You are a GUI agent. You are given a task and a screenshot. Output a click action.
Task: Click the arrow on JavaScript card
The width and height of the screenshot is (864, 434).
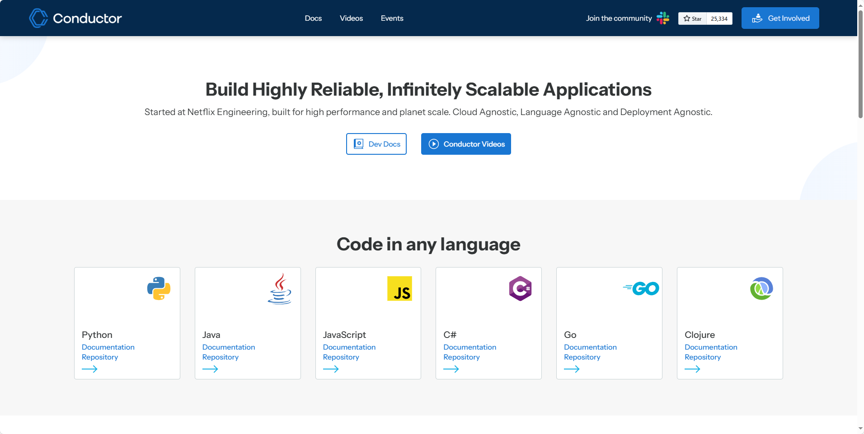[x=331, y=369]
